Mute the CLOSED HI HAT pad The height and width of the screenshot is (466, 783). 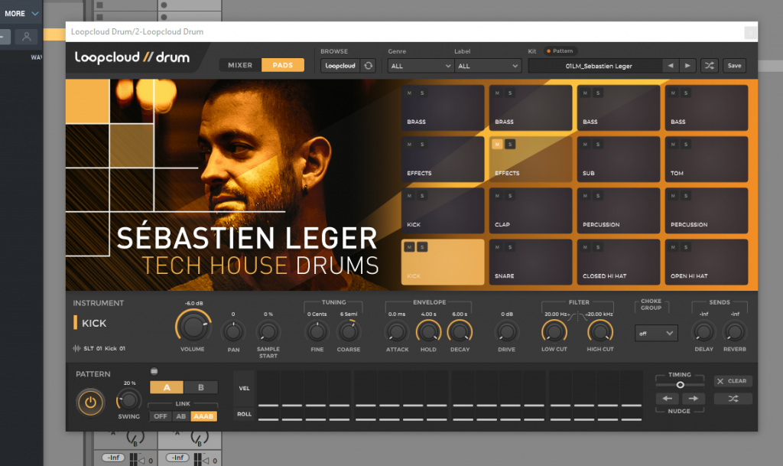tap(585, 247)
